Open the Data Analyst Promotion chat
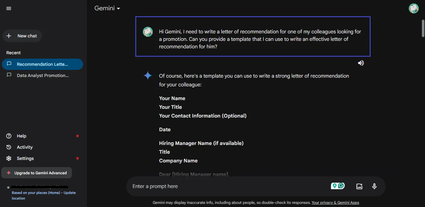Viewport: 425px width, 207px height. click(x=42, y=75)
